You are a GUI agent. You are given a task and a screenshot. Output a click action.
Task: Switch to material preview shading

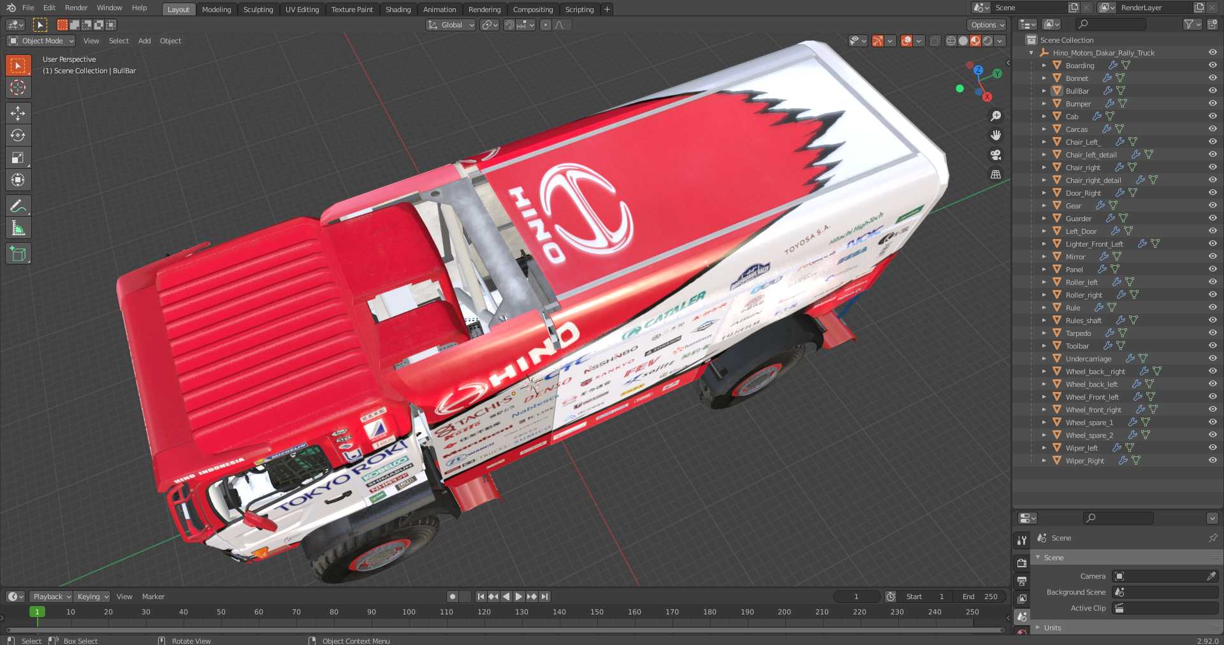pyautogui.click(x=975, y=41)
